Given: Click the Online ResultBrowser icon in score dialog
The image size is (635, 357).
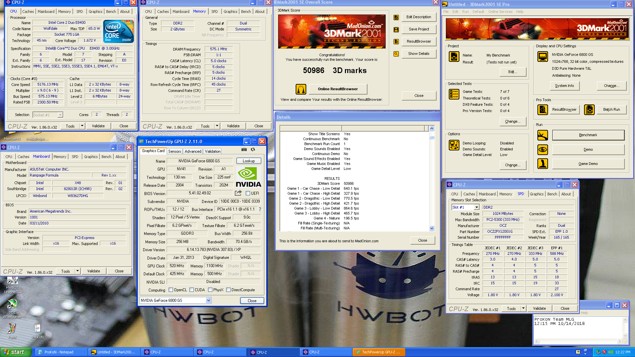Looking at the screenshot, I should pyautogui.click(x=301, y=89).
